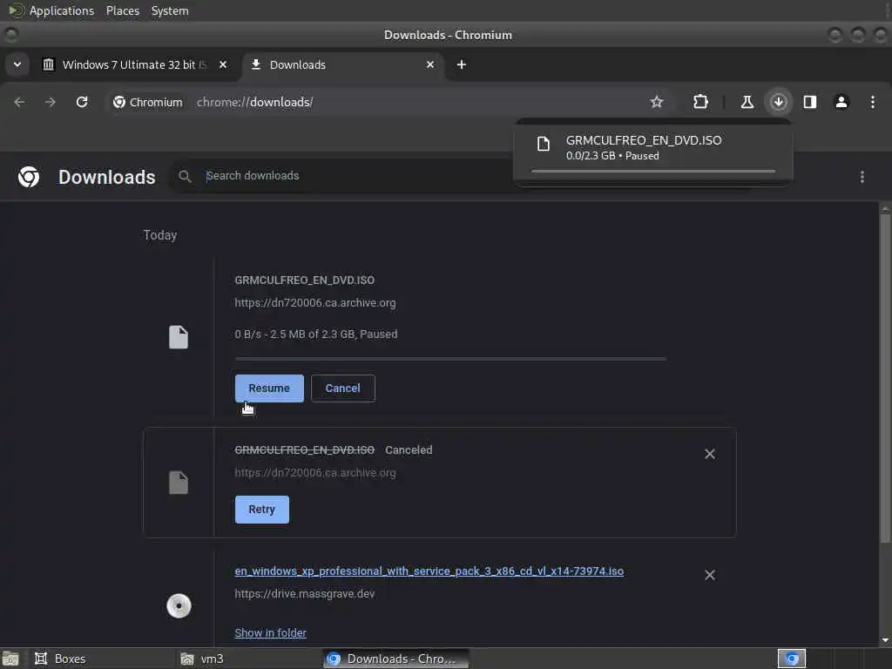Viewport: 892px width, 669px height.
Task: Close the Windows 7 Ultimate tab
Action: tap(223, 64)
